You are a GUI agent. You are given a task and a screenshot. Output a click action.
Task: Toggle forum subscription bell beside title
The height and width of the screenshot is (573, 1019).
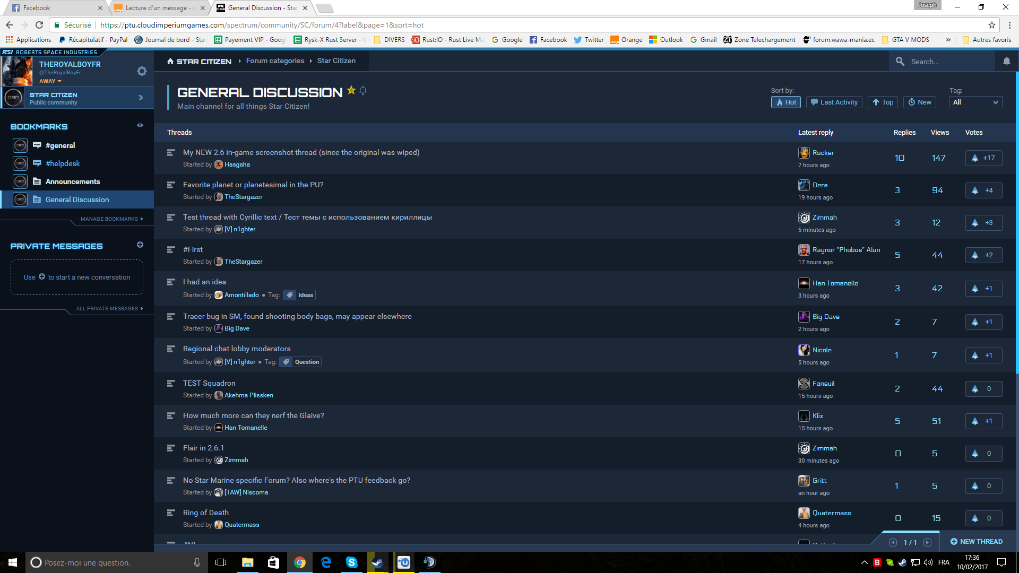click(363, 91)
